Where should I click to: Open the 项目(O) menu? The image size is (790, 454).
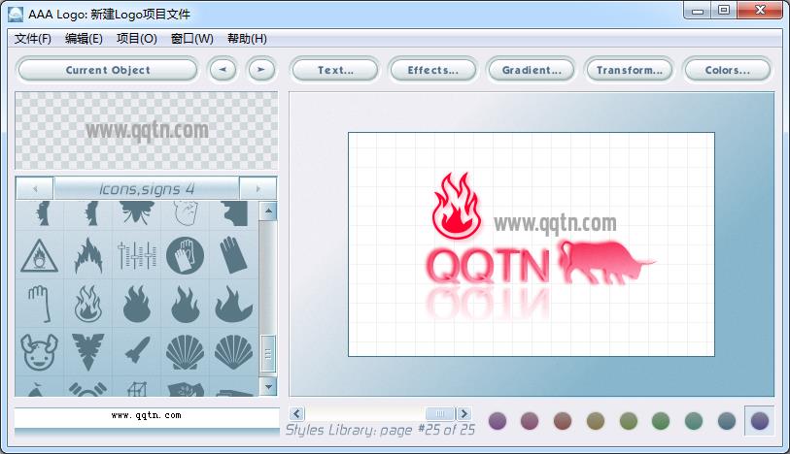pos(136,39)
